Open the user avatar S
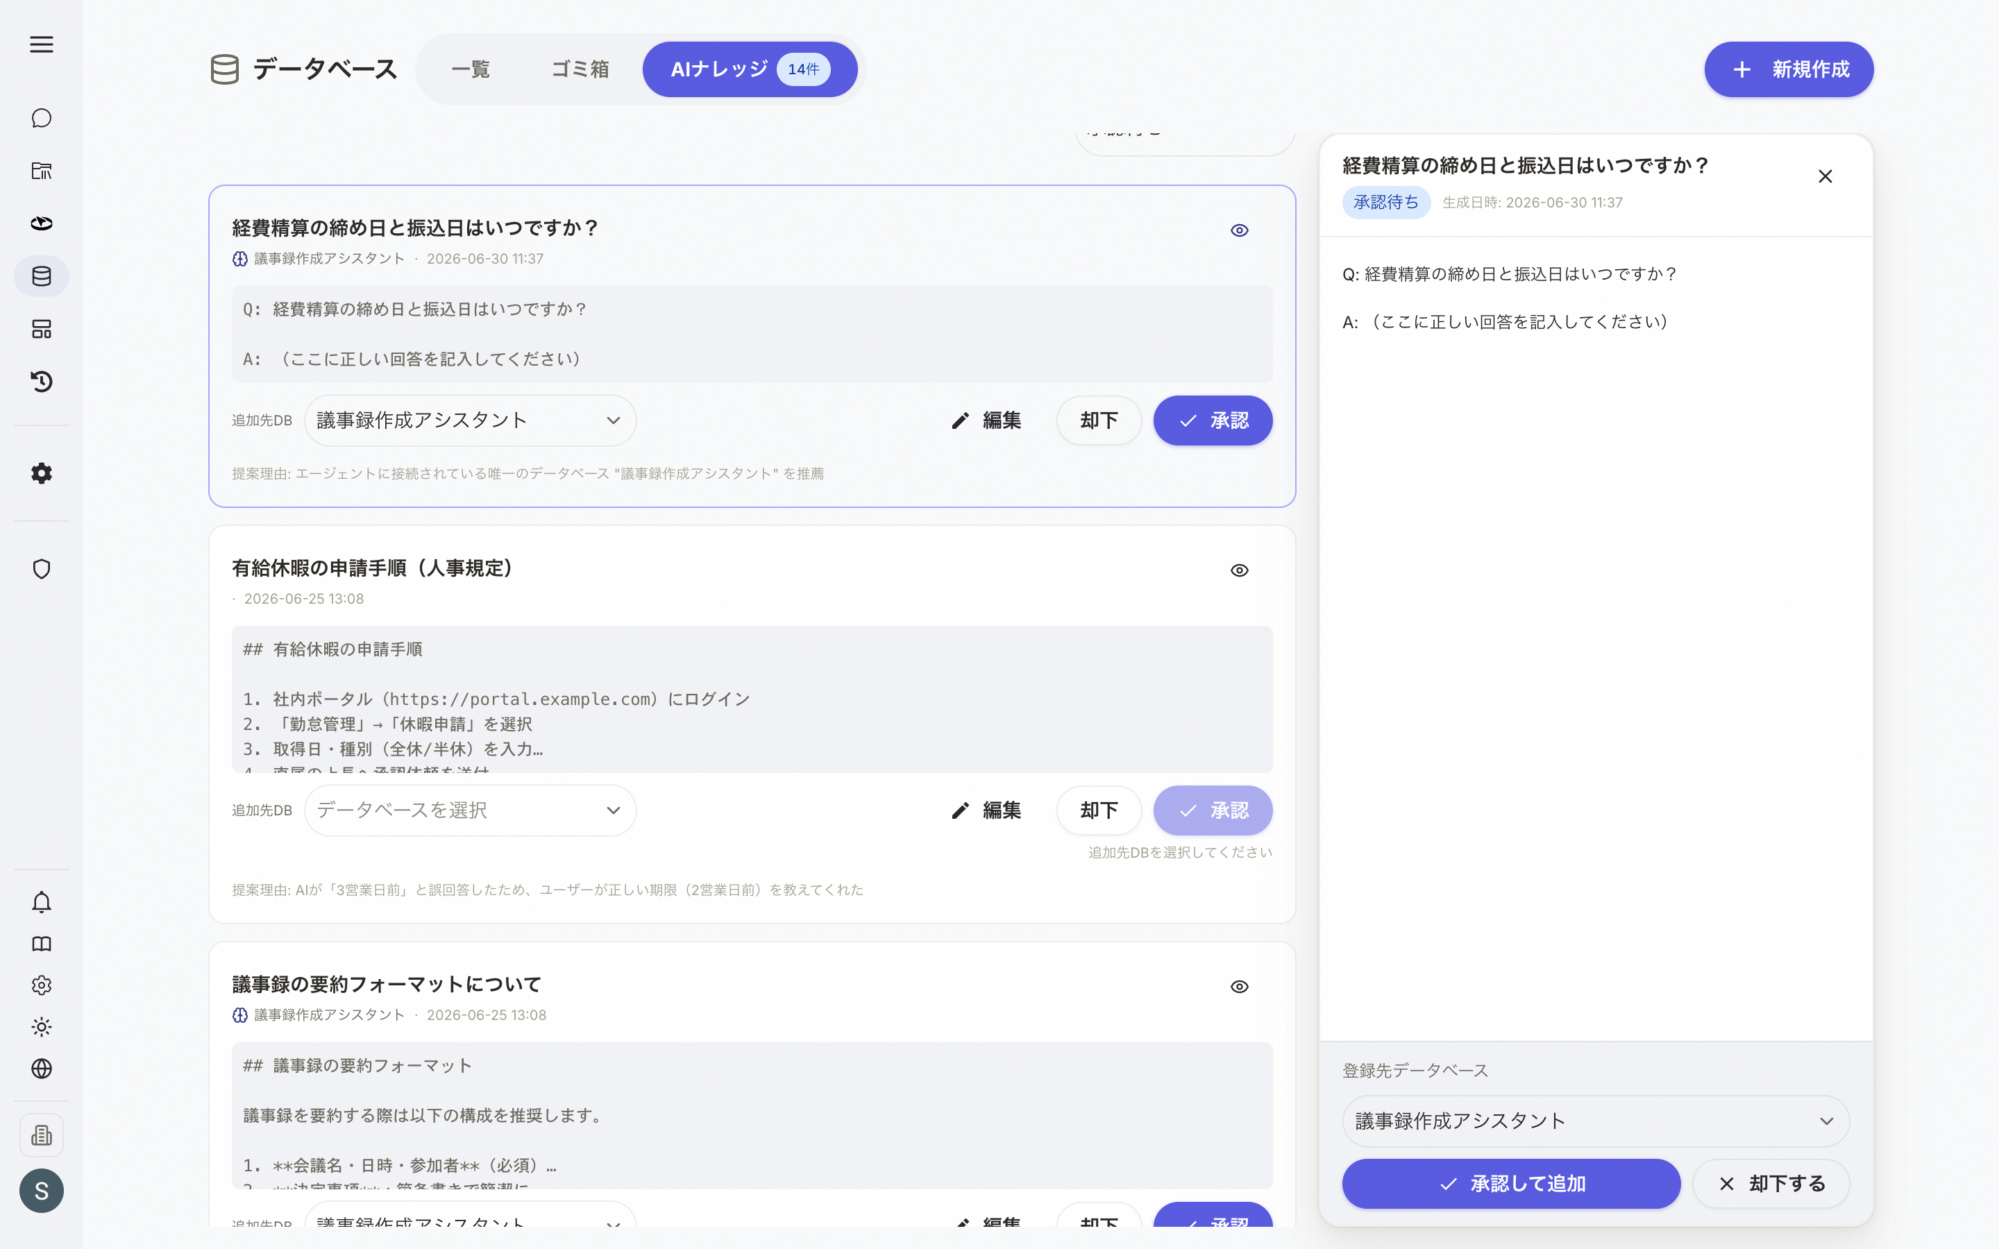 42,1190
